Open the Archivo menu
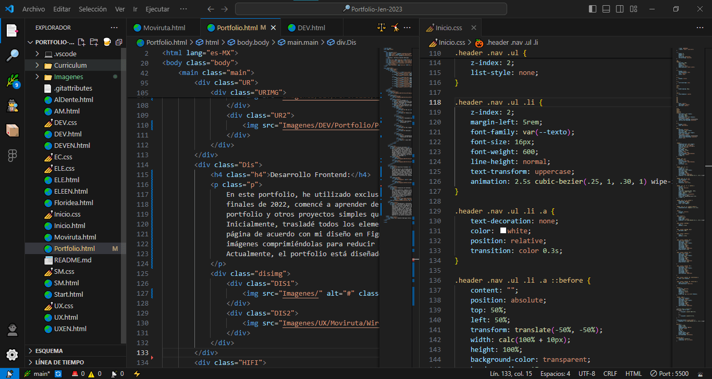Screen dimensions: 712x379 point(35,8)
